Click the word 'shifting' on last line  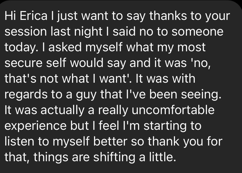114,157
